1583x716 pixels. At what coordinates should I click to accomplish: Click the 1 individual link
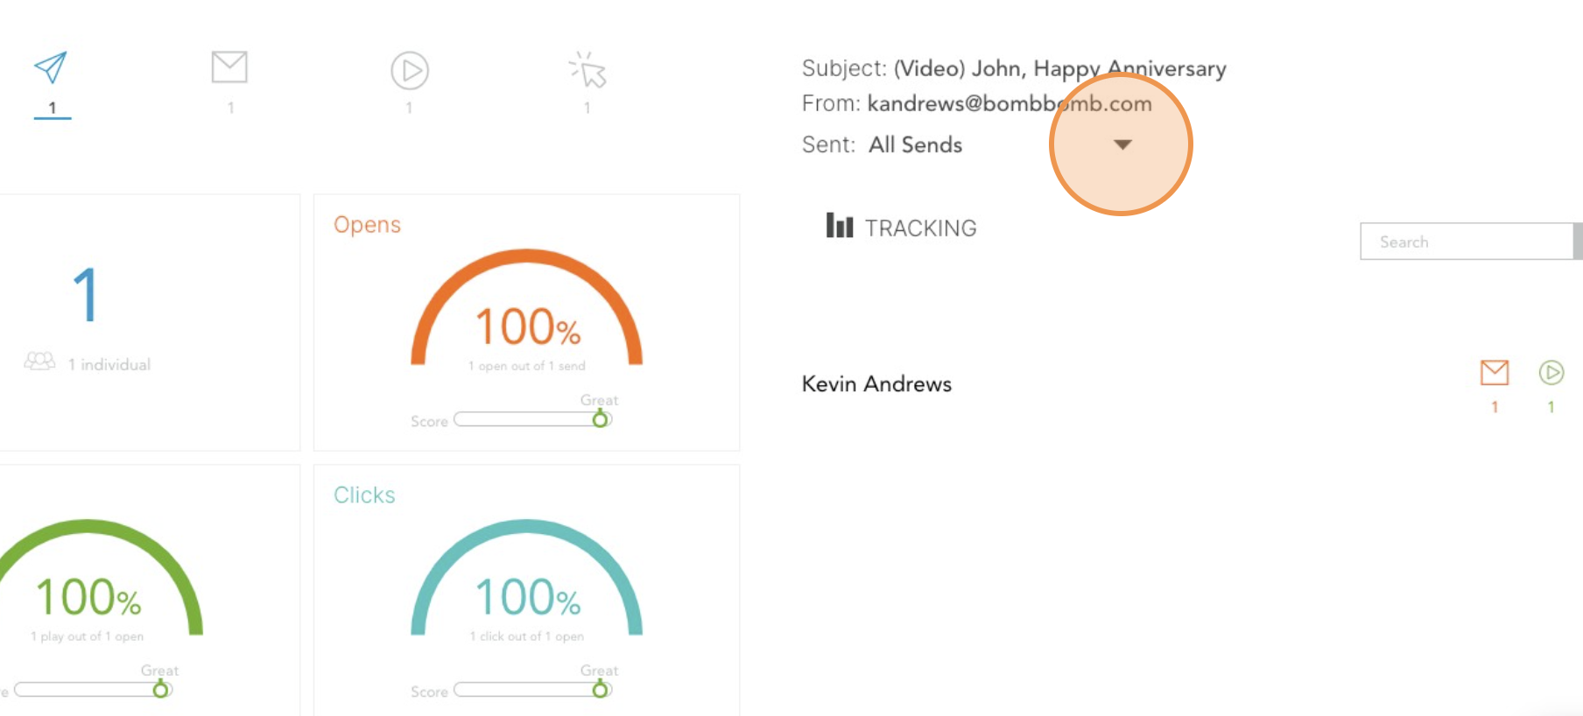click(109, 364)
